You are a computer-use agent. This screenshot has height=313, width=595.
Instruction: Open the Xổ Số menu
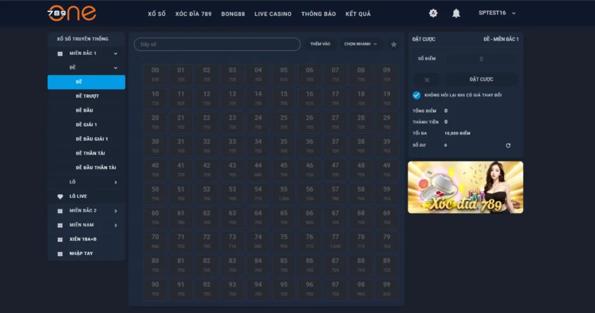[157, 14]
